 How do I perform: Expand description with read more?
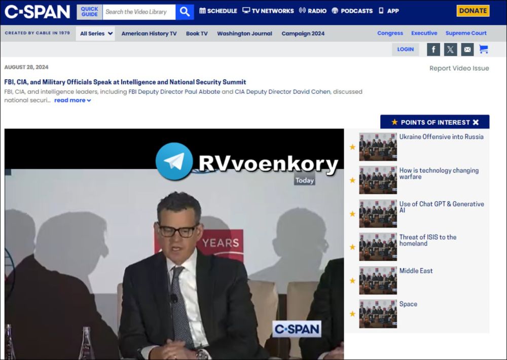73,100
